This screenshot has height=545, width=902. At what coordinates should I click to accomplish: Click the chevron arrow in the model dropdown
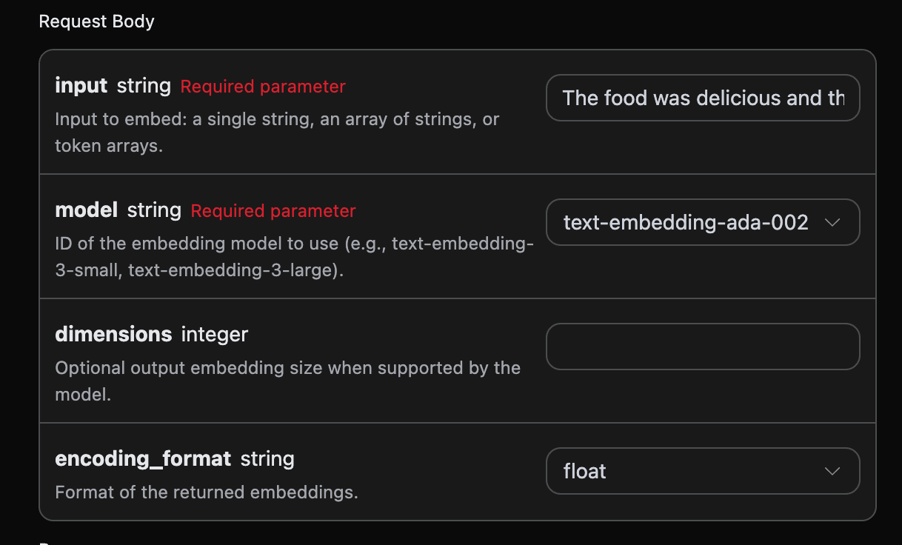pyautogui.click(x=832, y=222)
